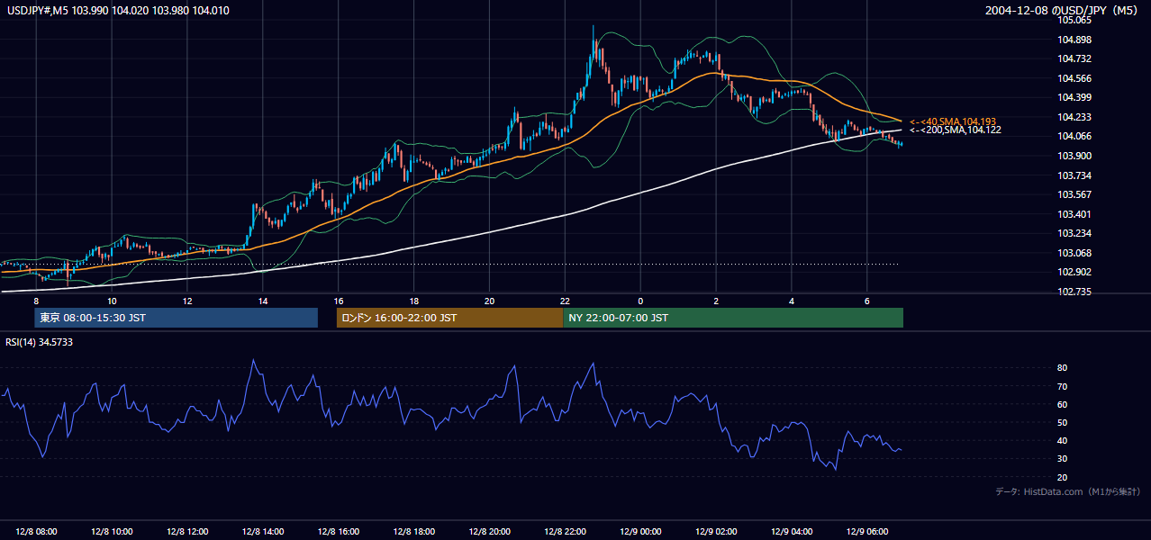Click hour tick 10 under price chart

tap(112, 301)
